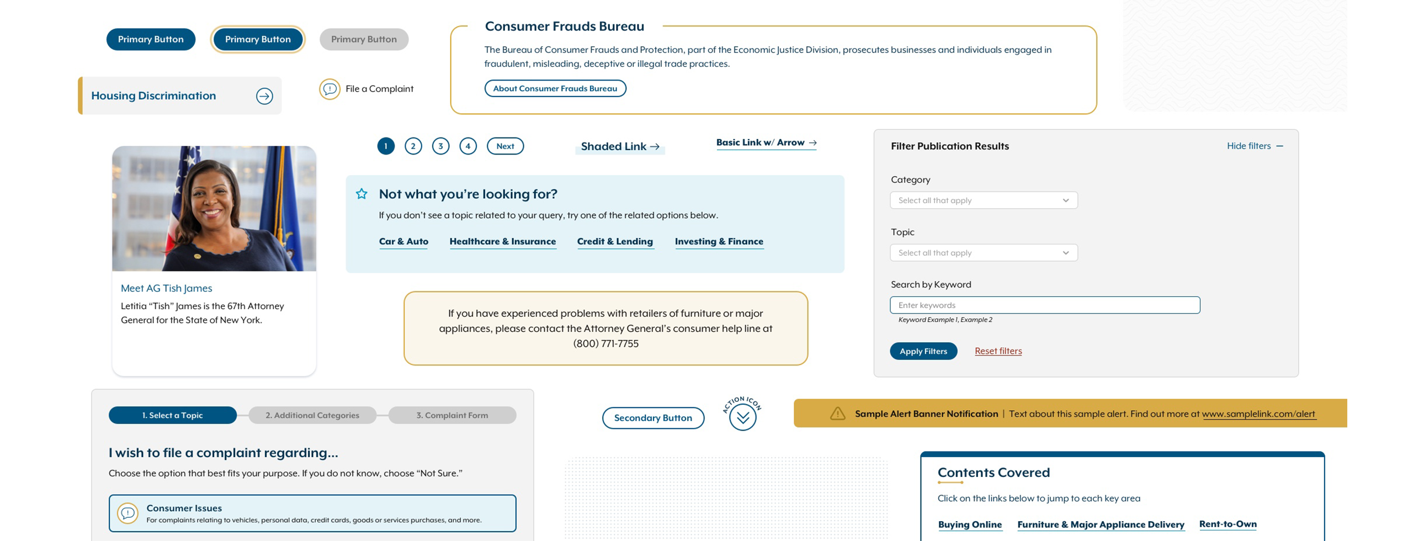
Task: Click the File a Complaint speech bubble icon
Action: [x=330, y=88]
